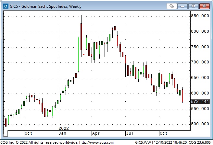Click the 'GIC5,WW' status text in footer
The image size is (213, 145).
point(143,142)
